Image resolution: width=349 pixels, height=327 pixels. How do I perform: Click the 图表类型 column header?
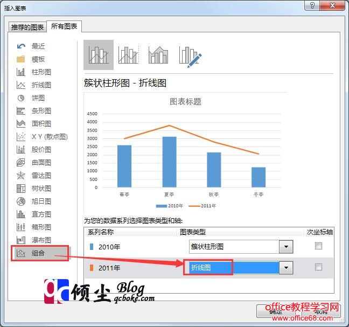tap(192, 232)
